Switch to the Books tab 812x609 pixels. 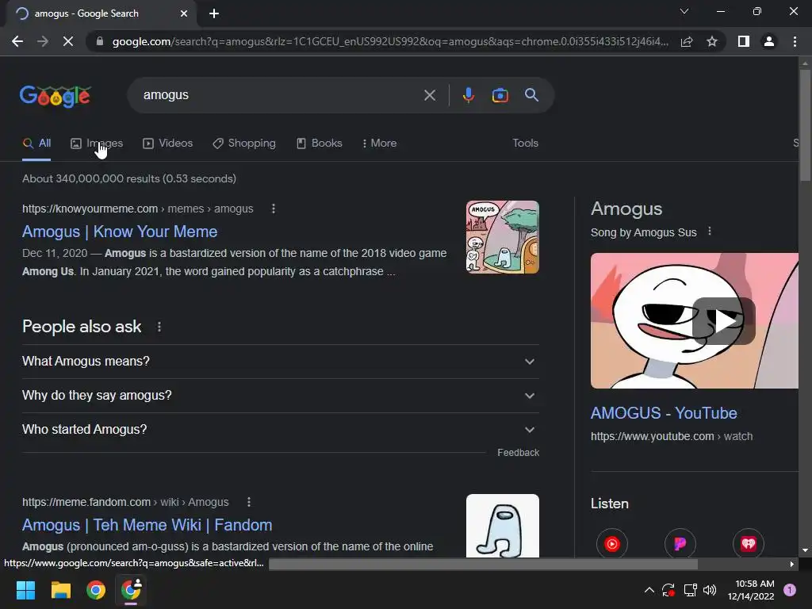320,144
